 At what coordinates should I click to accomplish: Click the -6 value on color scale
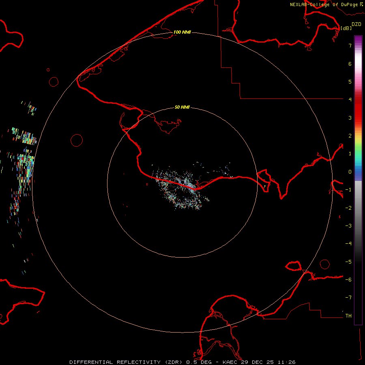(x=348, y=280)
